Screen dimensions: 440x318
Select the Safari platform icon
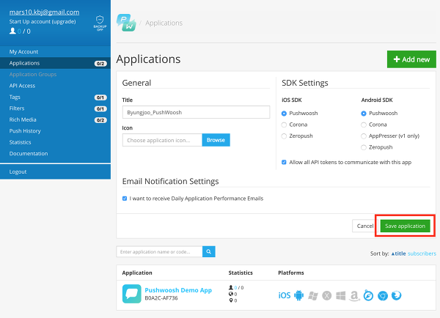click(x=368, y=295)
